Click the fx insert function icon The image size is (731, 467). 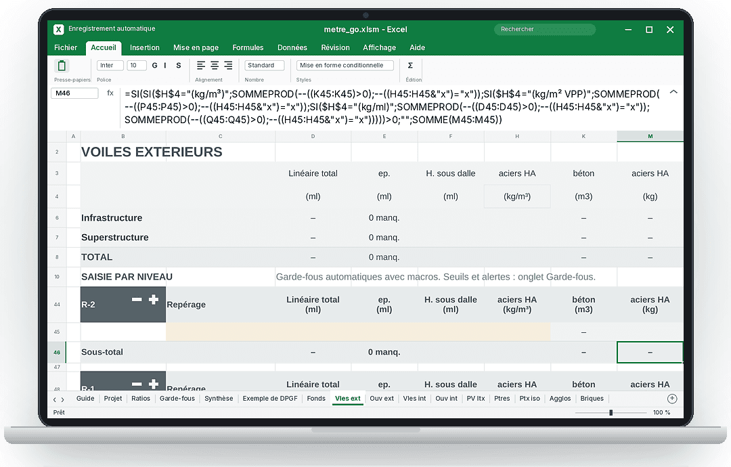110,93
